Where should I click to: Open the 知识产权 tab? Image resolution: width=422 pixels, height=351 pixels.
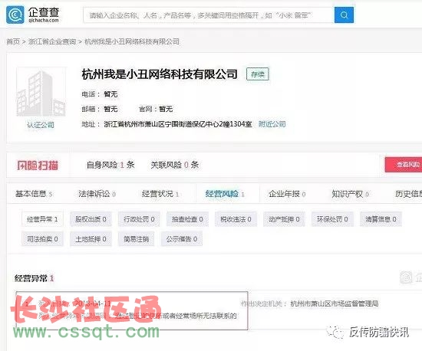click(350, 193)
